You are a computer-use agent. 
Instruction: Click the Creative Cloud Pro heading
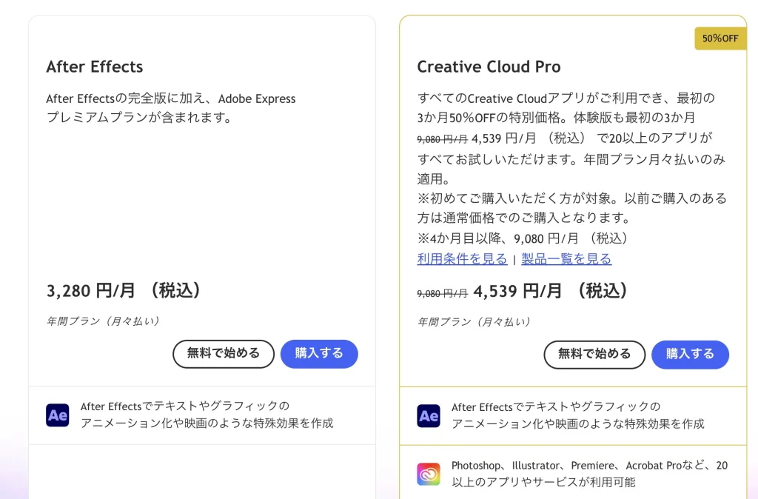(x=489, y=67)
